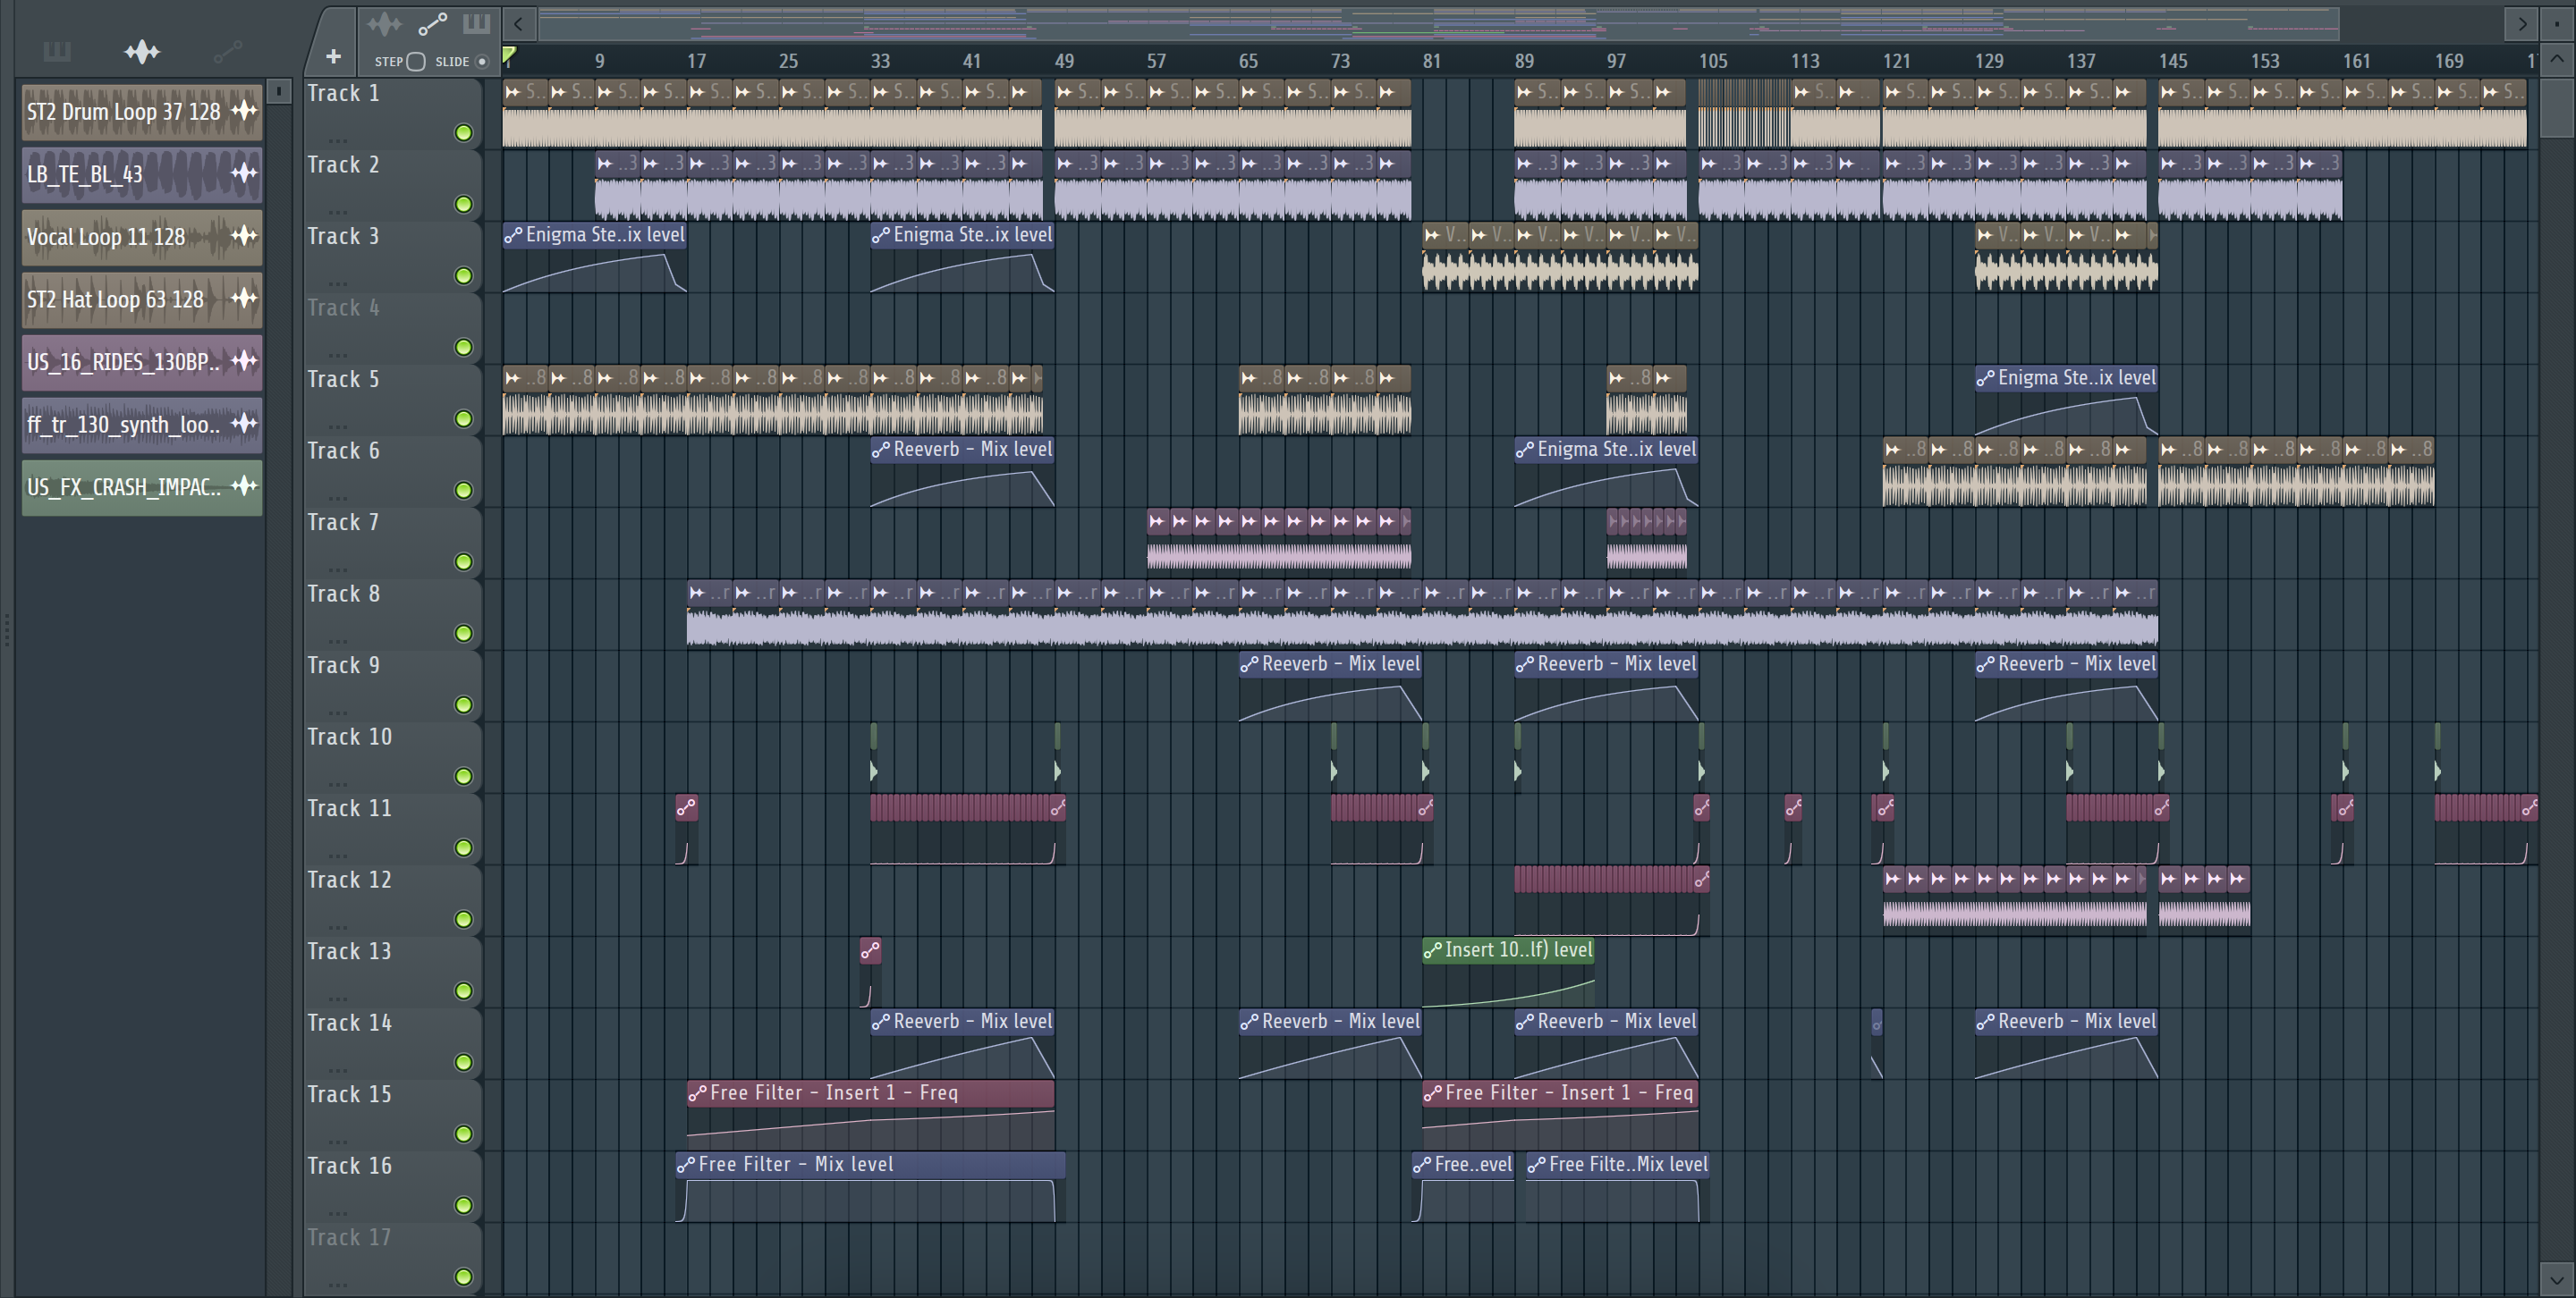Click the Track 11 header label
This screenshot has width=2576, height=1298.
(349, 808)
